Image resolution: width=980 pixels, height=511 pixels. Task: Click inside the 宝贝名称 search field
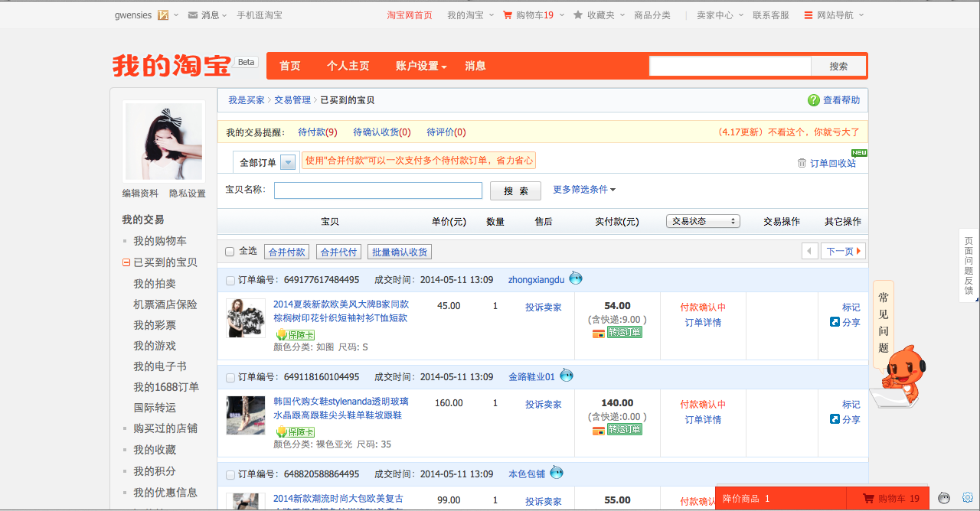point(378,190)
